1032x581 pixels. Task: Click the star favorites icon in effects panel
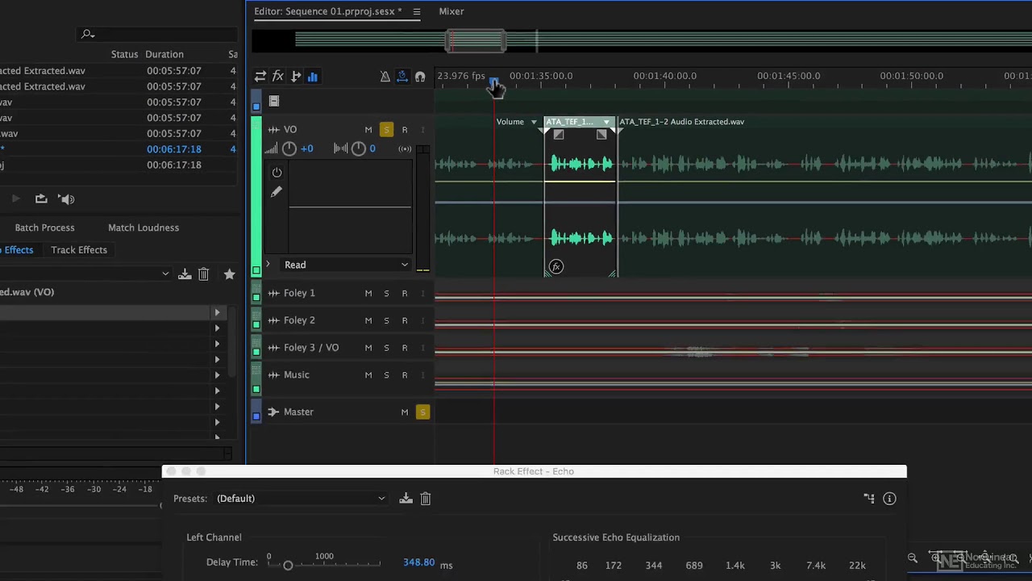(x=229, y=274)
